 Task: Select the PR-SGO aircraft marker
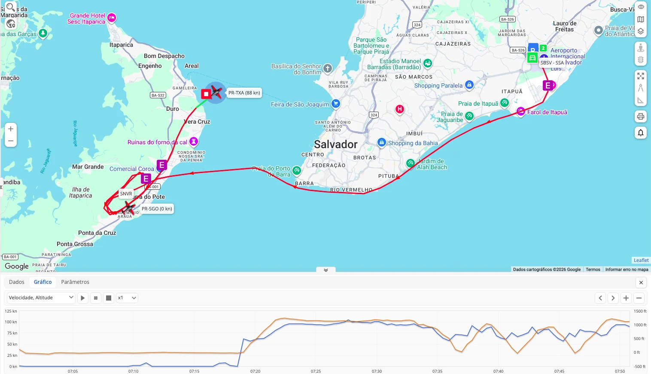coord(129,207)
